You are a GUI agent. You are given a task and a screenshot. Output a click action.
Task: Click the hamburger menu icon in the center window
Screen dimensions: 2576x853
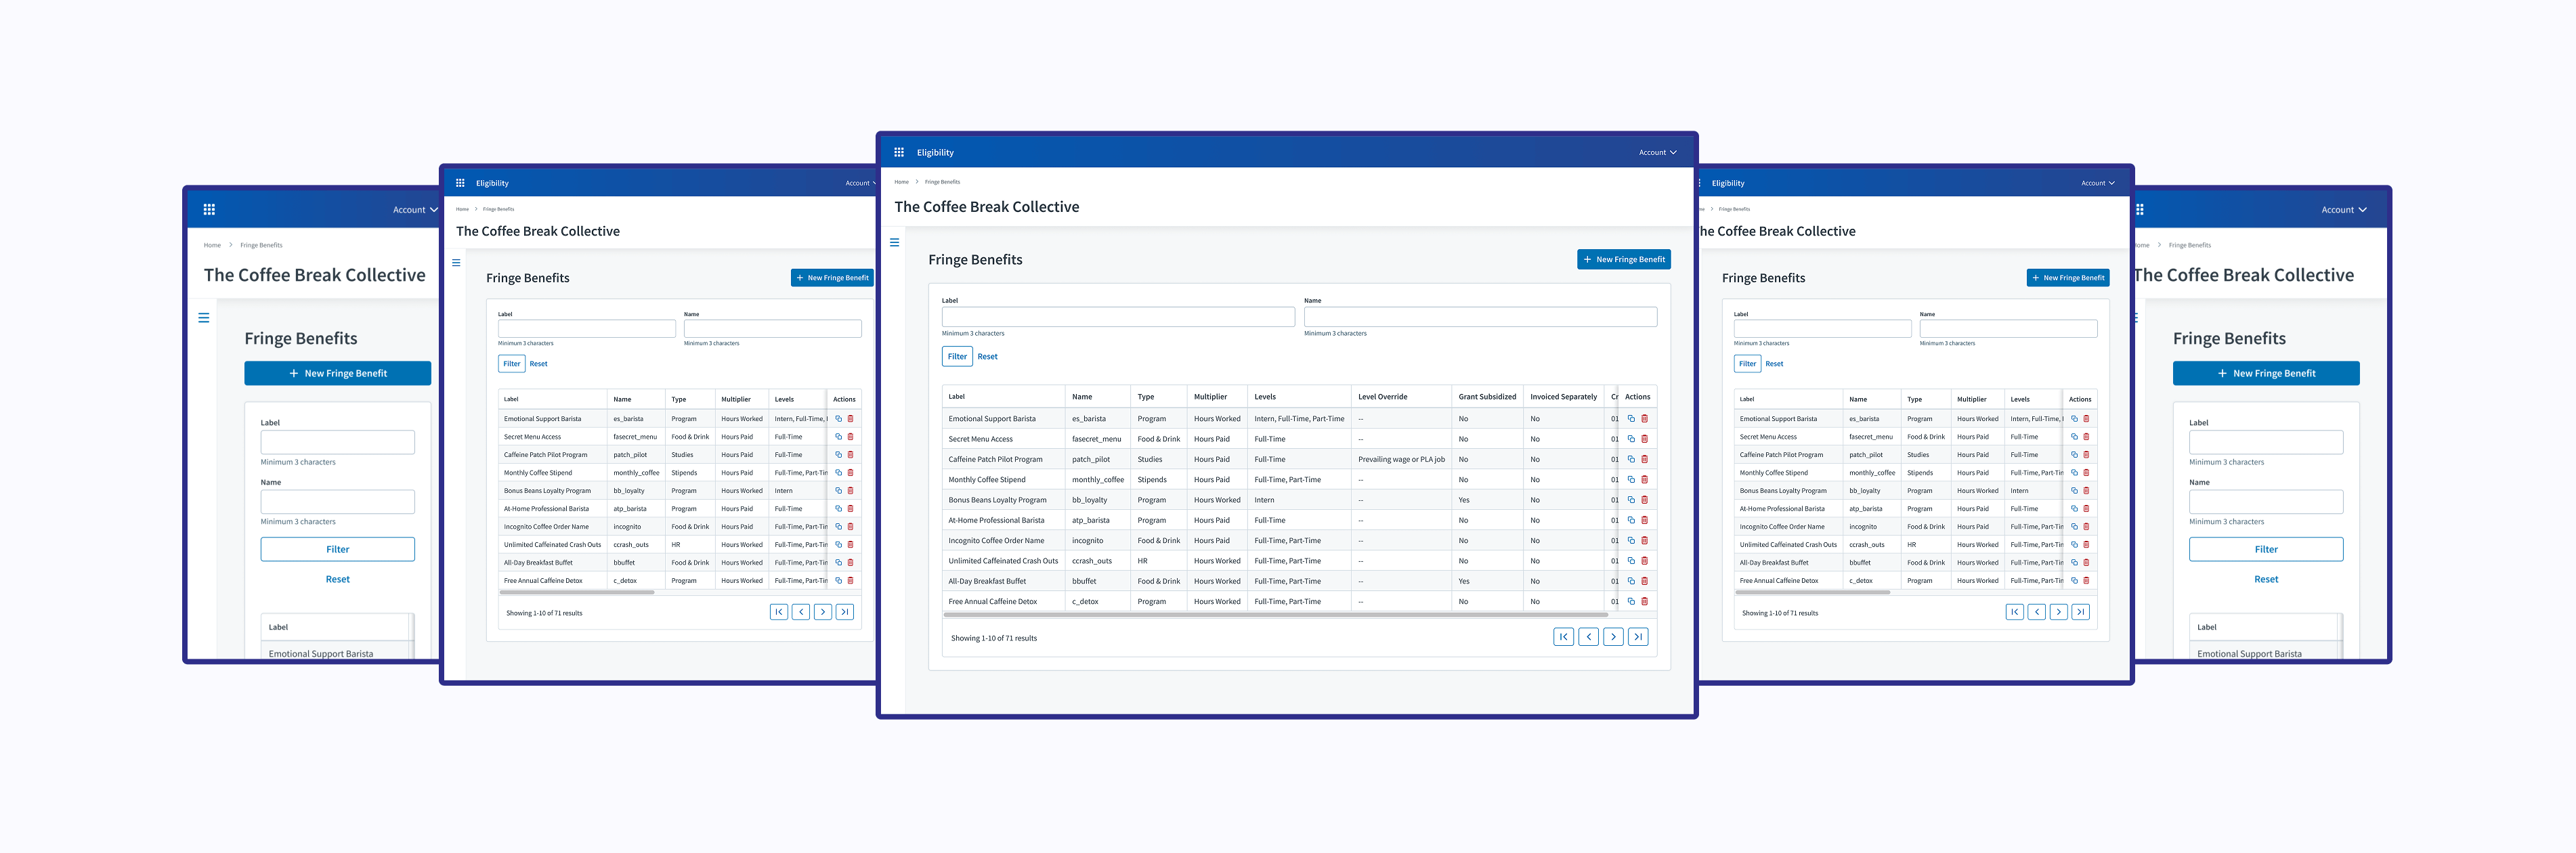[x=894, y=242]
